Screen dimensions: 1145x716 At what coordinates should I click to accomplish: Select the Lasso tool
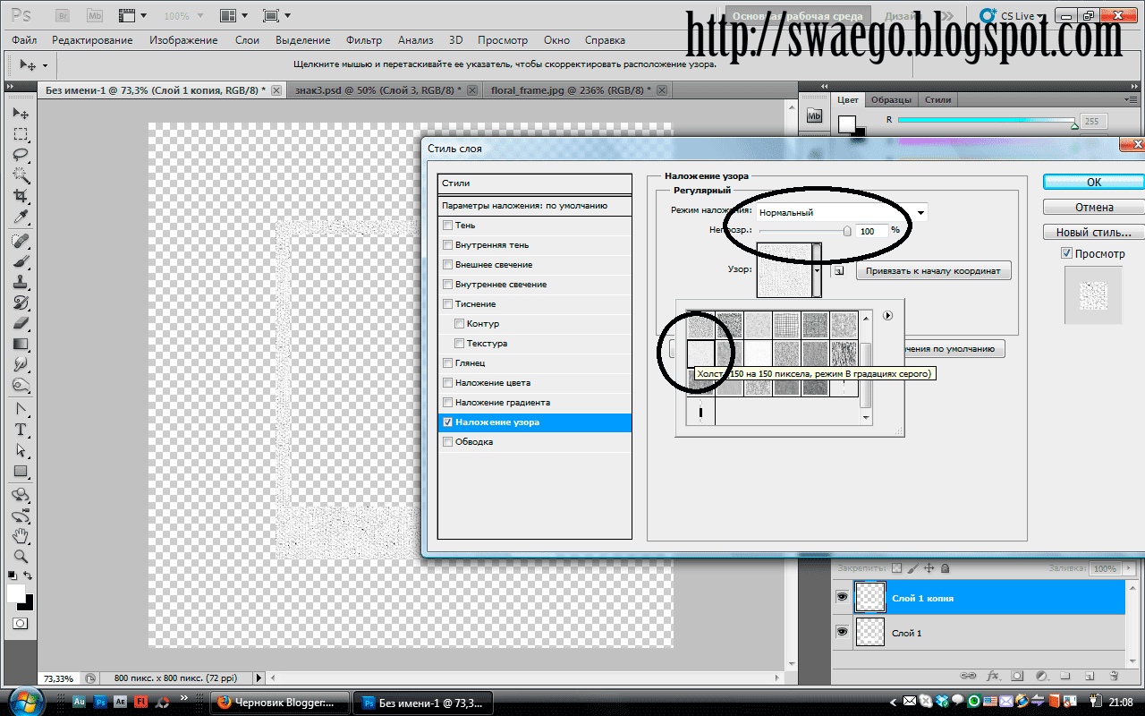(x=21, y=155)
